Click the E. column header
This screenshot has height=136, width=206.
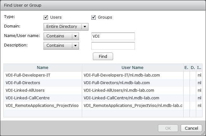coord(186,67)
